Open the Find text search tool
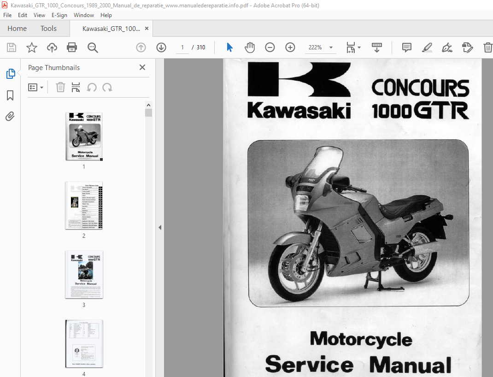The image size is (493, 377). pos(93,47)
